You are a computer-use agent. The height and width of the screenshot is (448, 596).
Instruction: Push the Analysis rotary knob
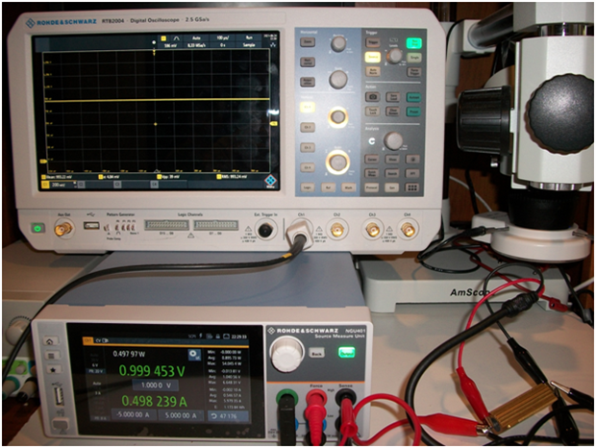[x=393, y=140]
